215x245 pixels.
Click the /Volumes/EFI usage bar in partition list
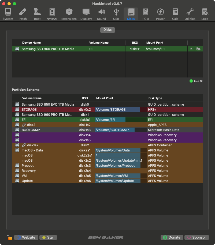(x=121, y=120)
